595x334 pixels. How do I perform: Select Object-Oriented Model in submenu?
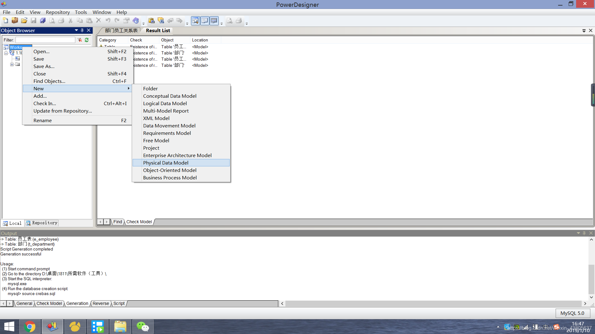pos(181,170)
